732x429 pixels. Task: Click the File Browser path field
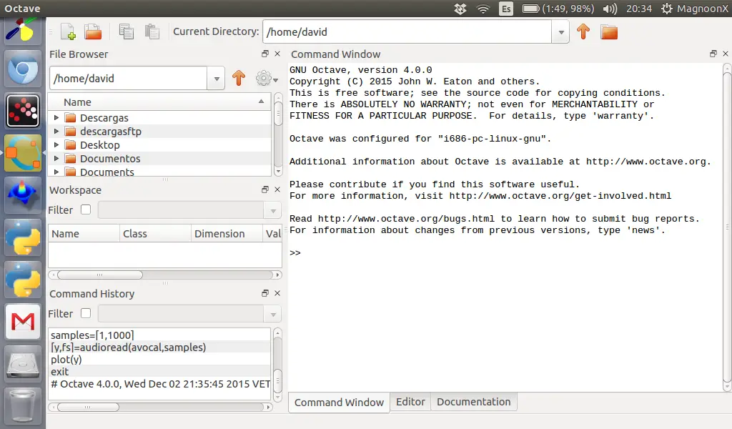[x=129, y=79]
